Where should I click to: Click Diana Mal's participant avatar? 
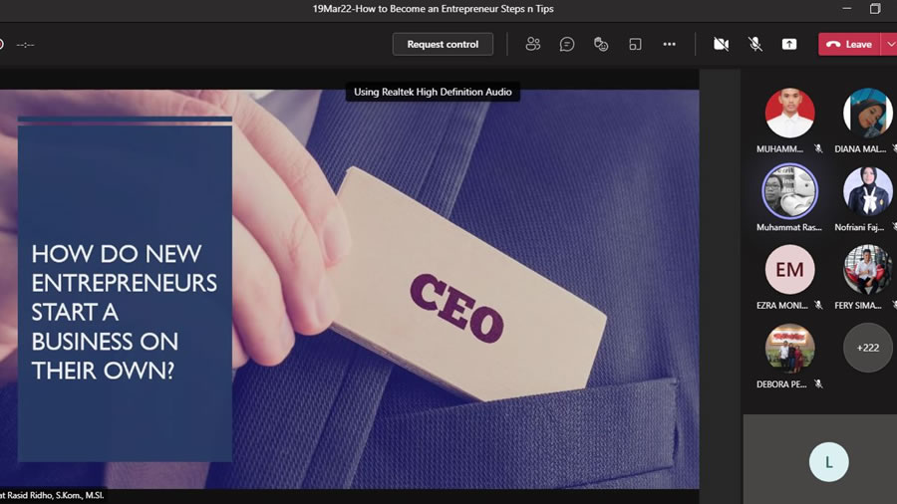coord(867,113)
